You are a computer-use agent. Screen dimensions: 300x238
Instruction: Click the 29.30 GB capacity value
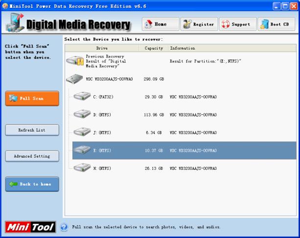pyautogui.click(x=154, y=97)
